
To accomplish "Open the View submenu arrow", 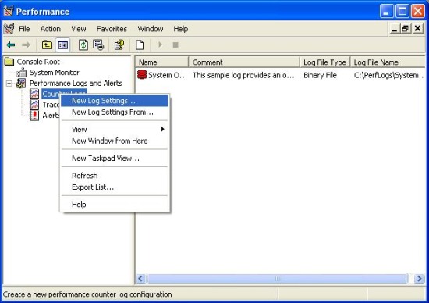I will tap(163, 129).
